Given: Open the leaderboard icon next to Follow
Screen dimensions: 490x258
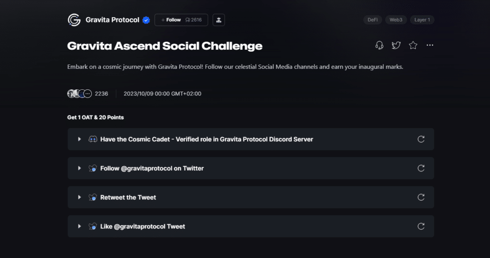Looking at the screenshot, I should (219, 20).
